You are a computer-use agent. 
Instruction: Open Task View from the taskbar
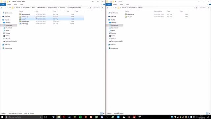point(45,117)
